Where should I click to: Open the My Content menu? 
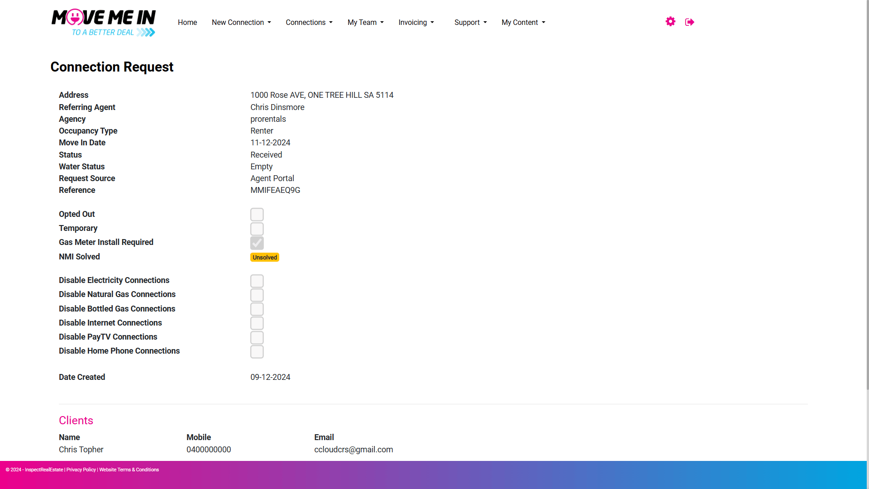click(523, 22)
